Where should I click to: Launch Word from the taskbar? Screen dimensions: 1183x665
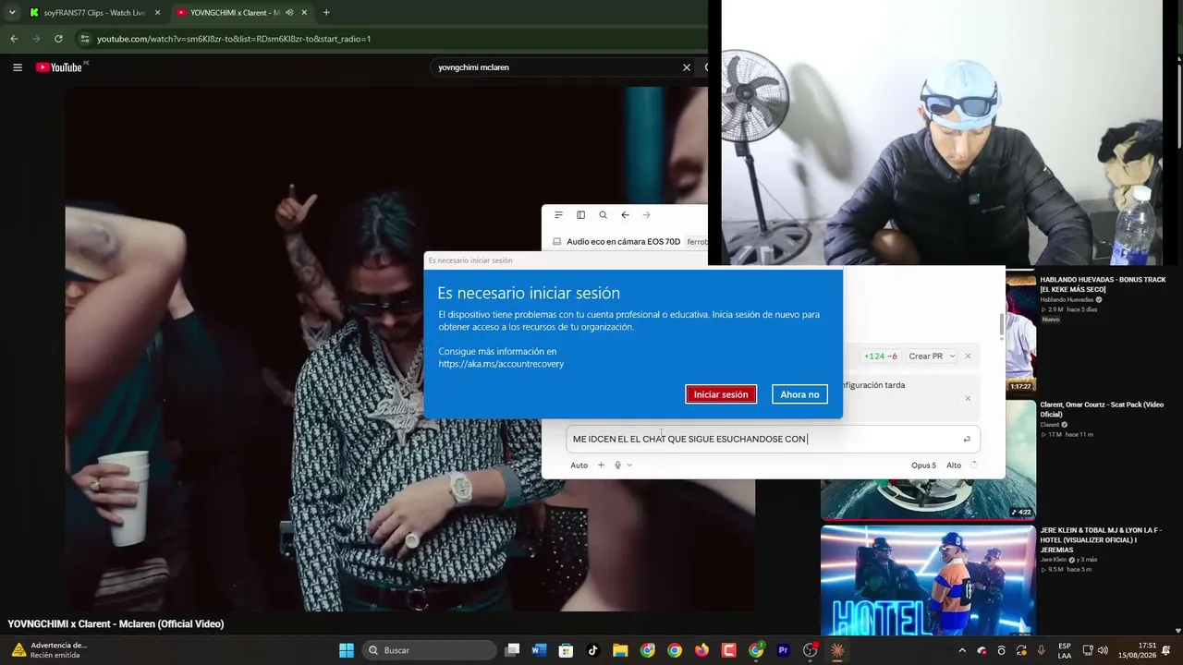click(x=539, y=650)
